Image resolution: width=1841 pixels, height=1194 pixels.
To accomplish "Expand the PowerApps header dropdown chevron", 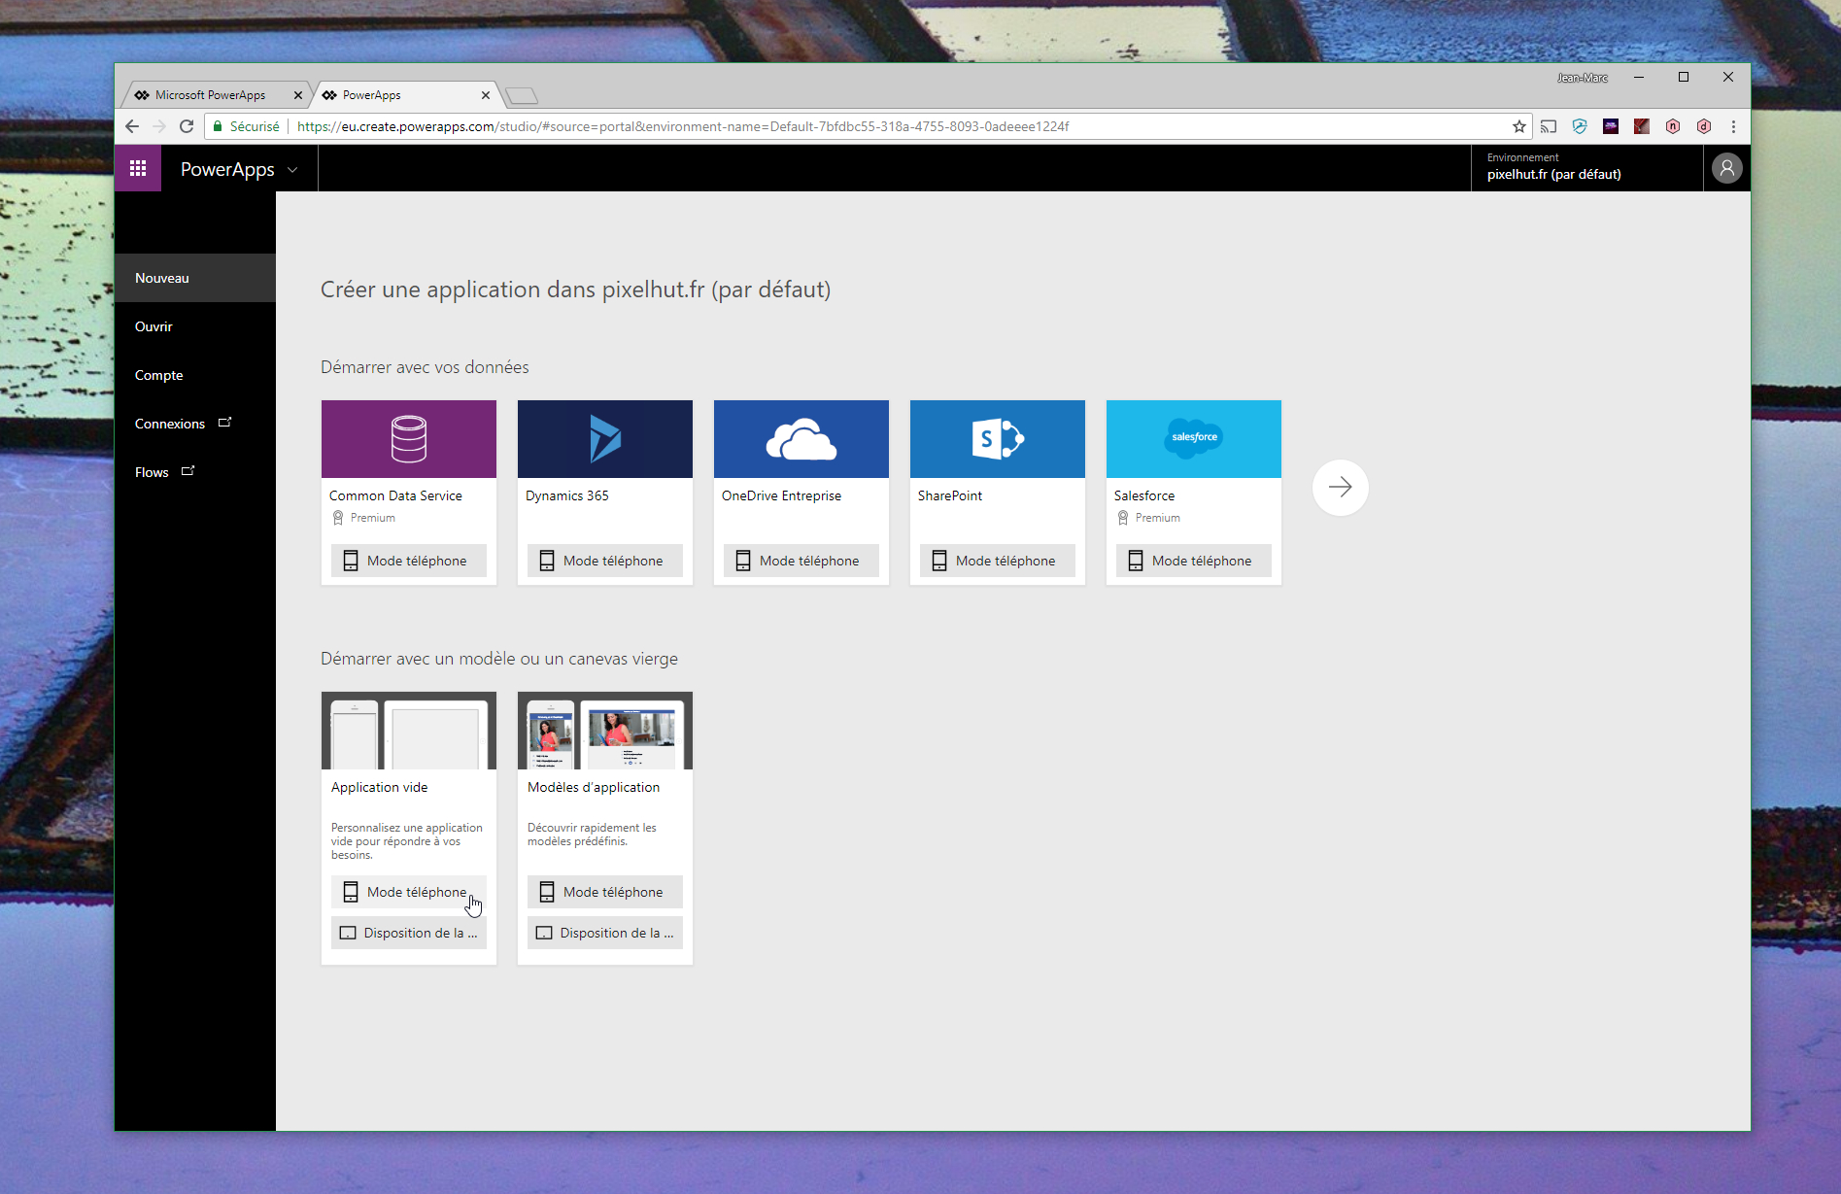I will pyautogui.click(x=292, y=170).
